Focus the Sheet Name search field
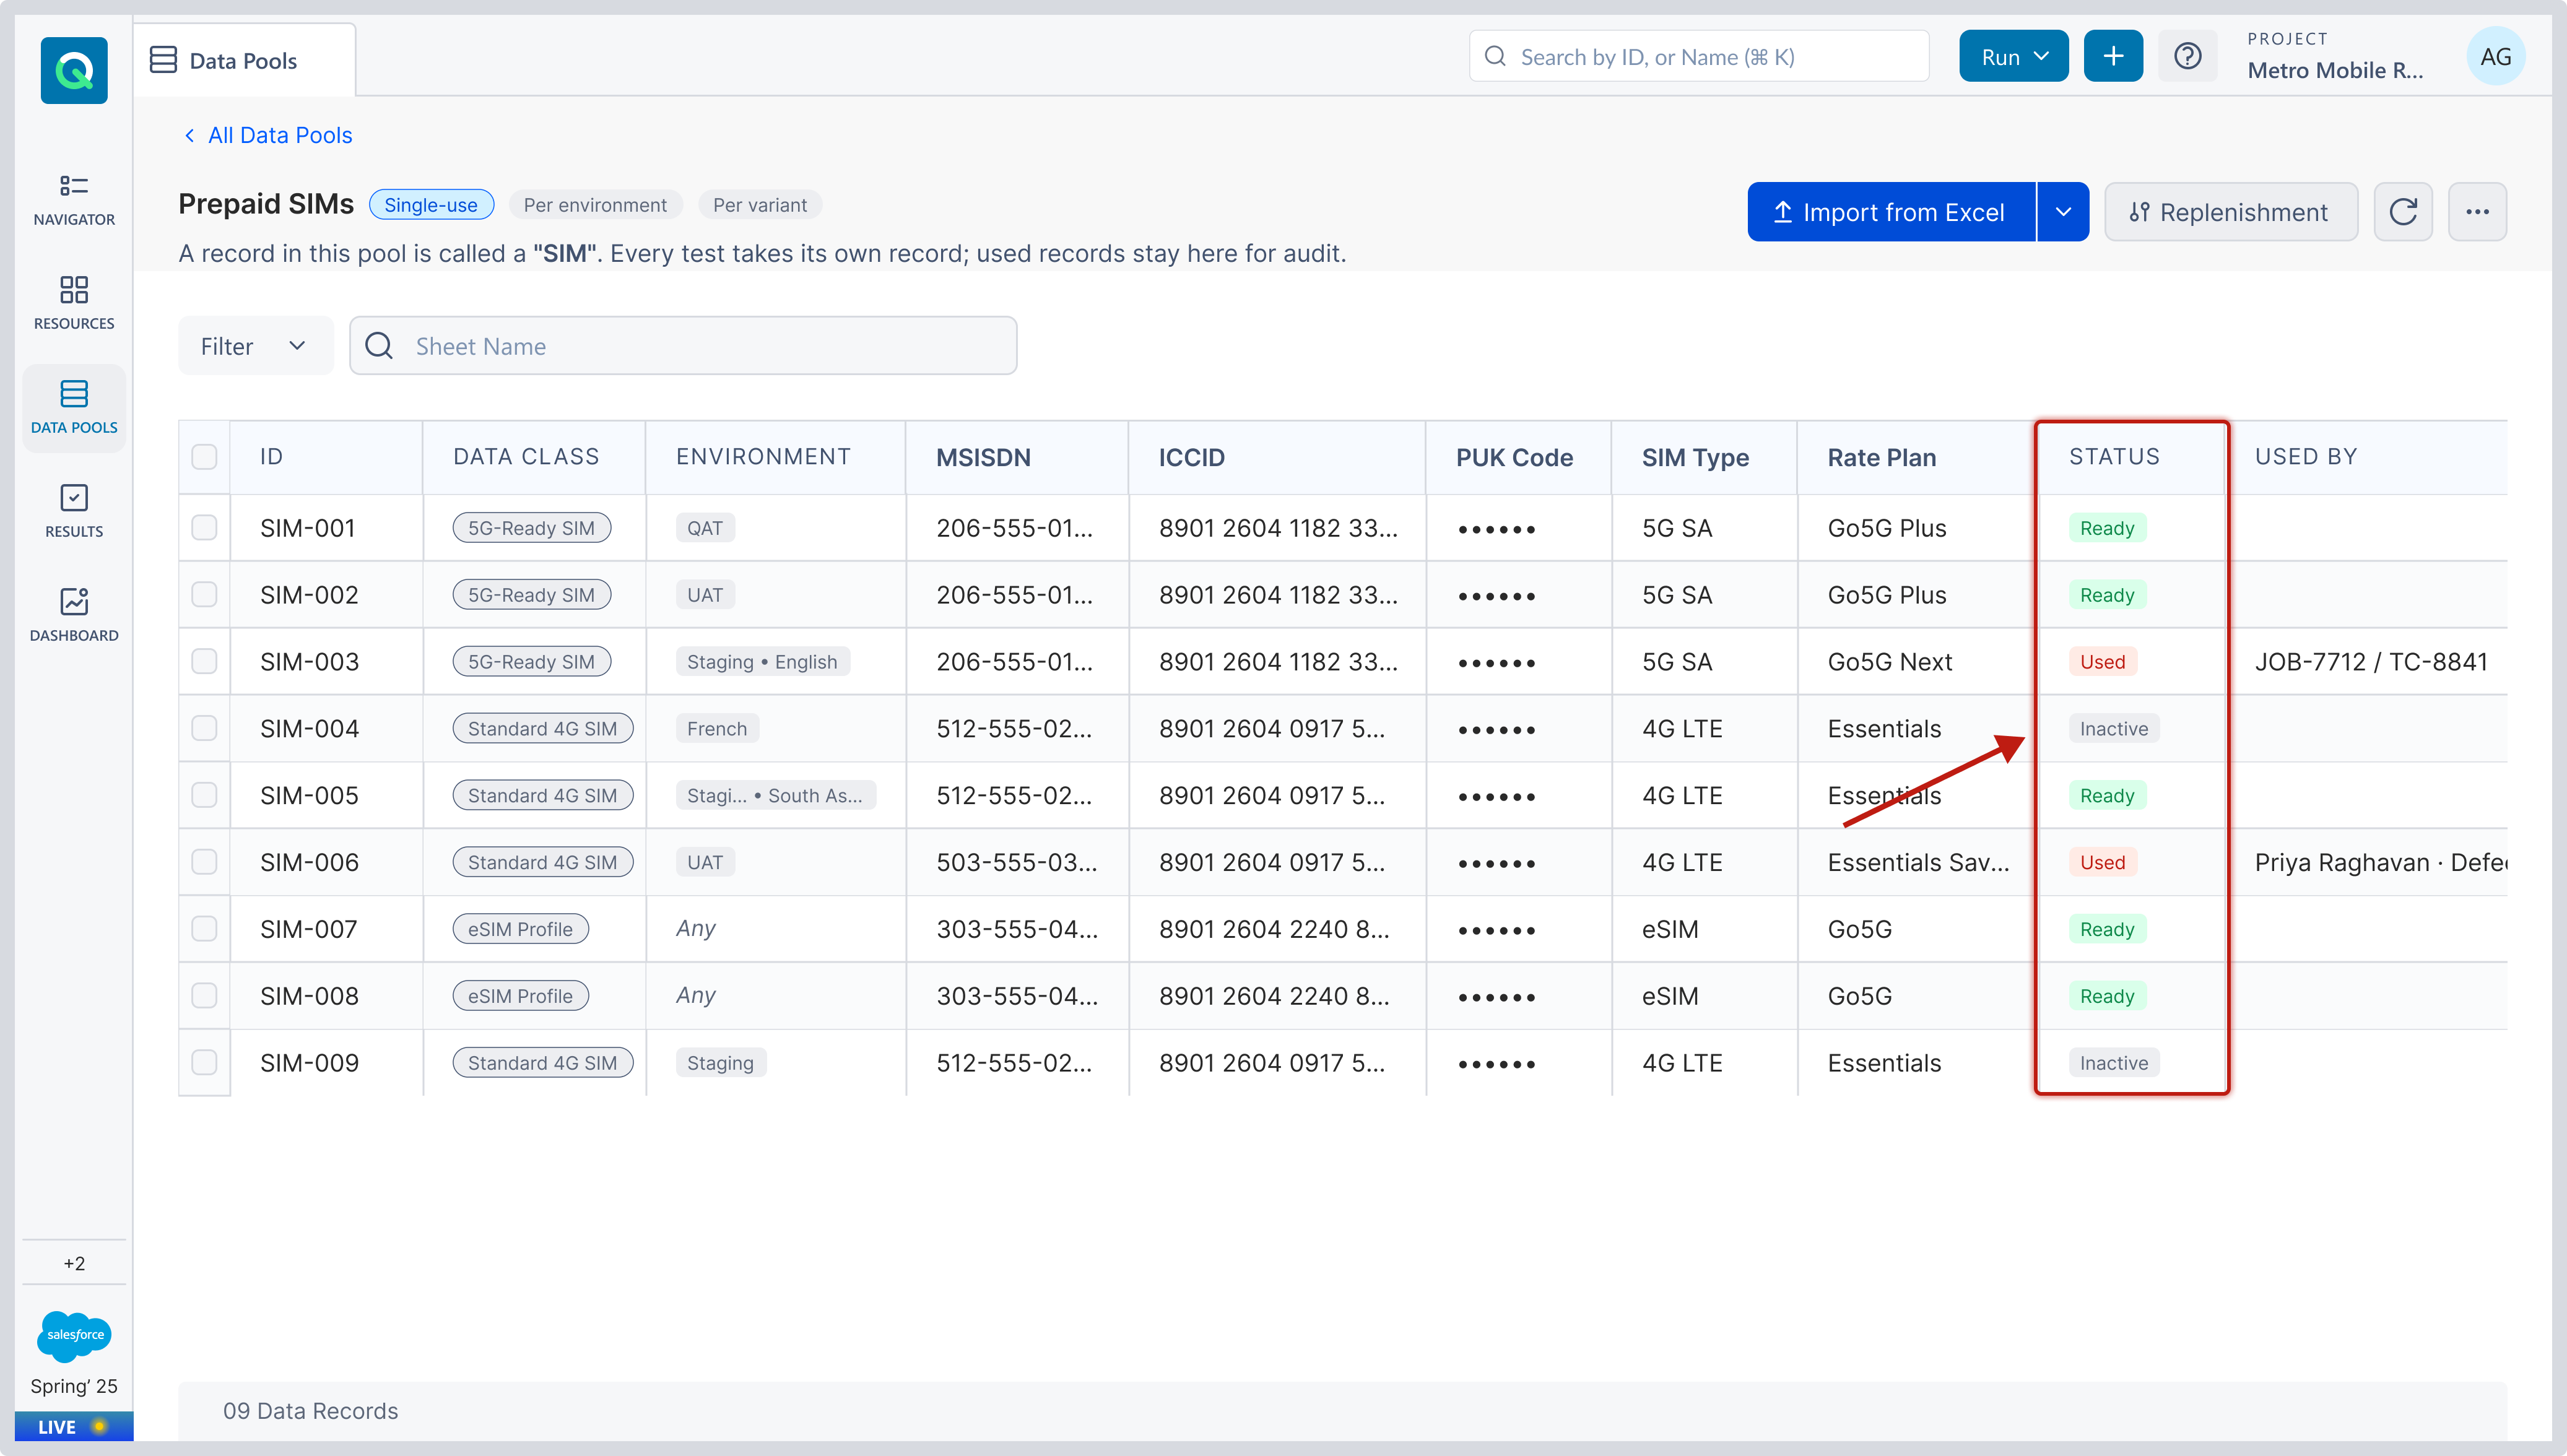The height and width of the screenshot is (1456, 2567). pos(683,346)
